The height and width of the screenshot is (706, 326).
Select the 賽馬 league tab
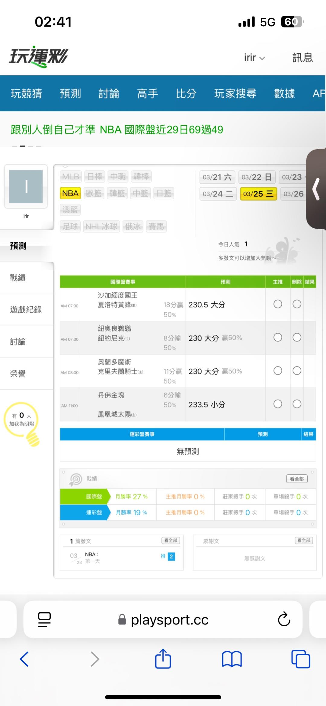click(156, 226)
